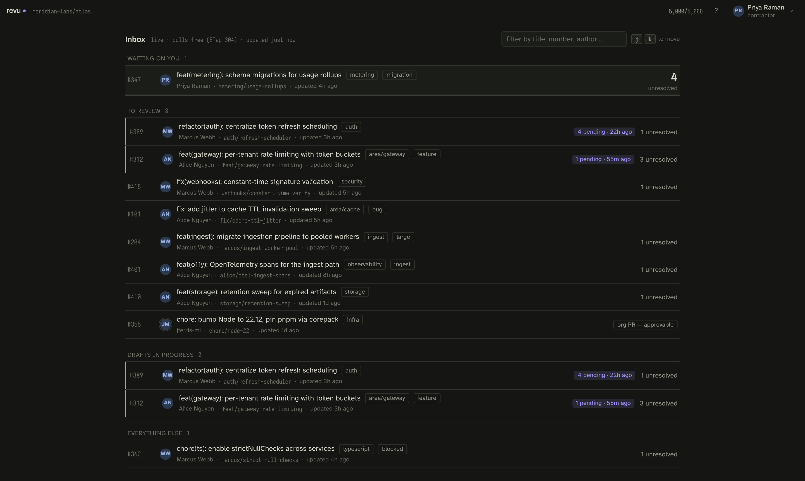805x481 pixels.
Task: Click AN avatar on row #410
Action: (165, 297)
